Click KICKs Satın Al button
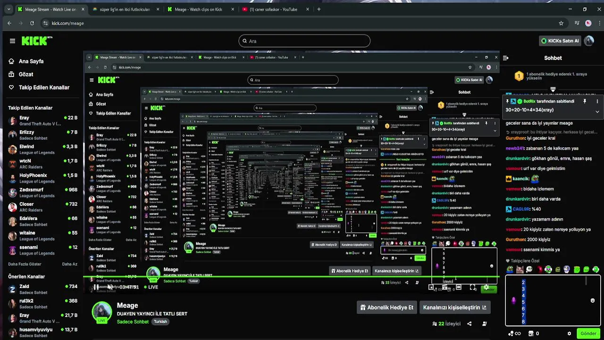 560,41
